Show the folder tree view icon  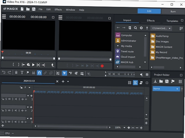(130, 28)
